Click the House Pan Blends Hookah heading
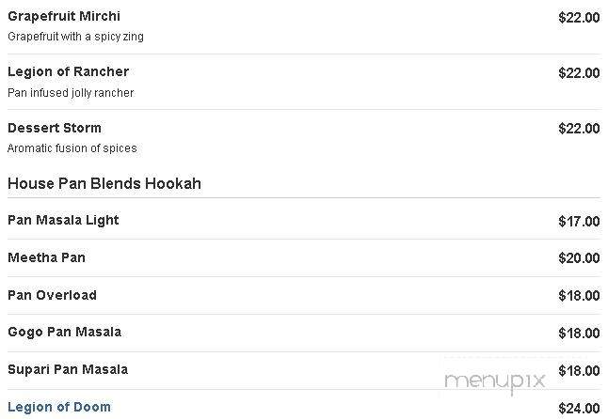The image size is (608, 419). [x=104, y=183]
